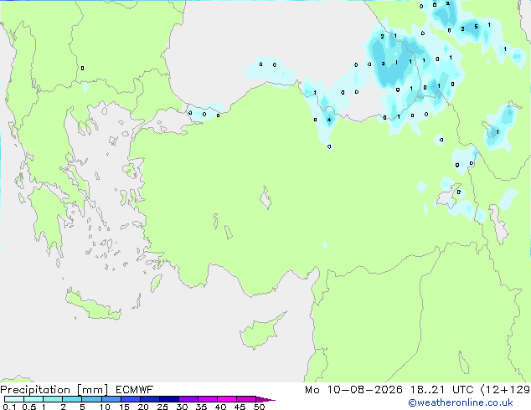This screenshot has width=531, height=410.
Task: Click the "ECMWF" model label
Action: 135,390
